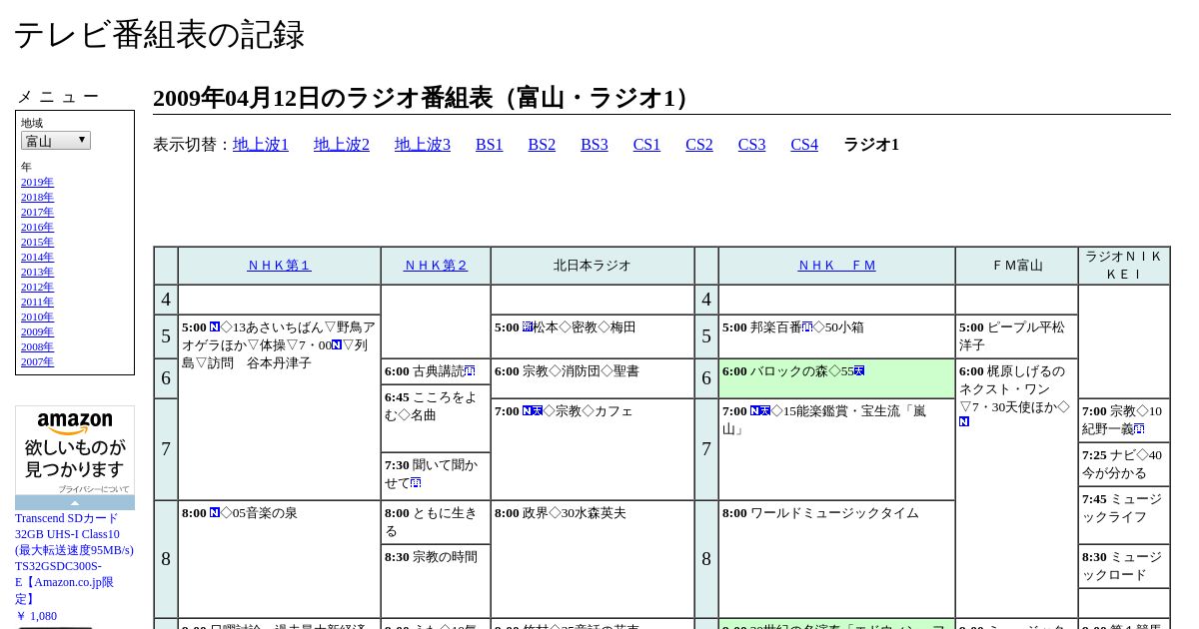Open the 2019年 year link
Image resolution: width=1199 pixels, height=629 pixels.
(37, 182)
